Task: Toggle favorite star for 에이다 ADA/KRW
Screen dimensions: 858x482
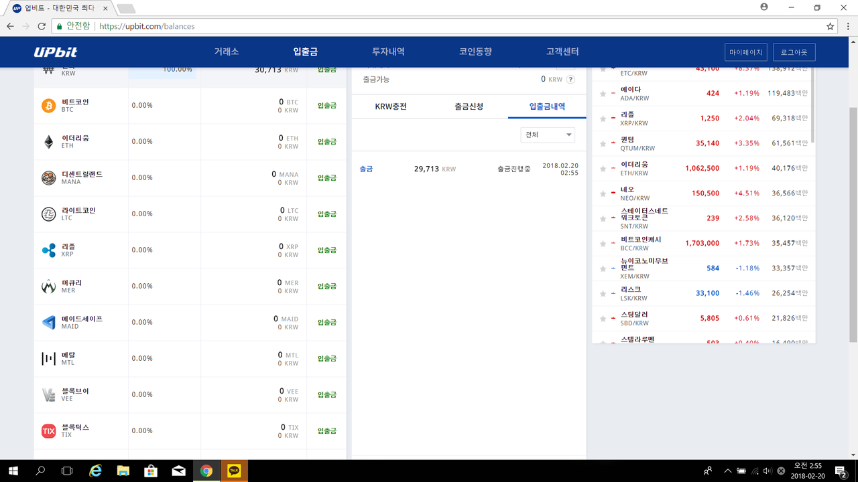Action: [603, 94]
